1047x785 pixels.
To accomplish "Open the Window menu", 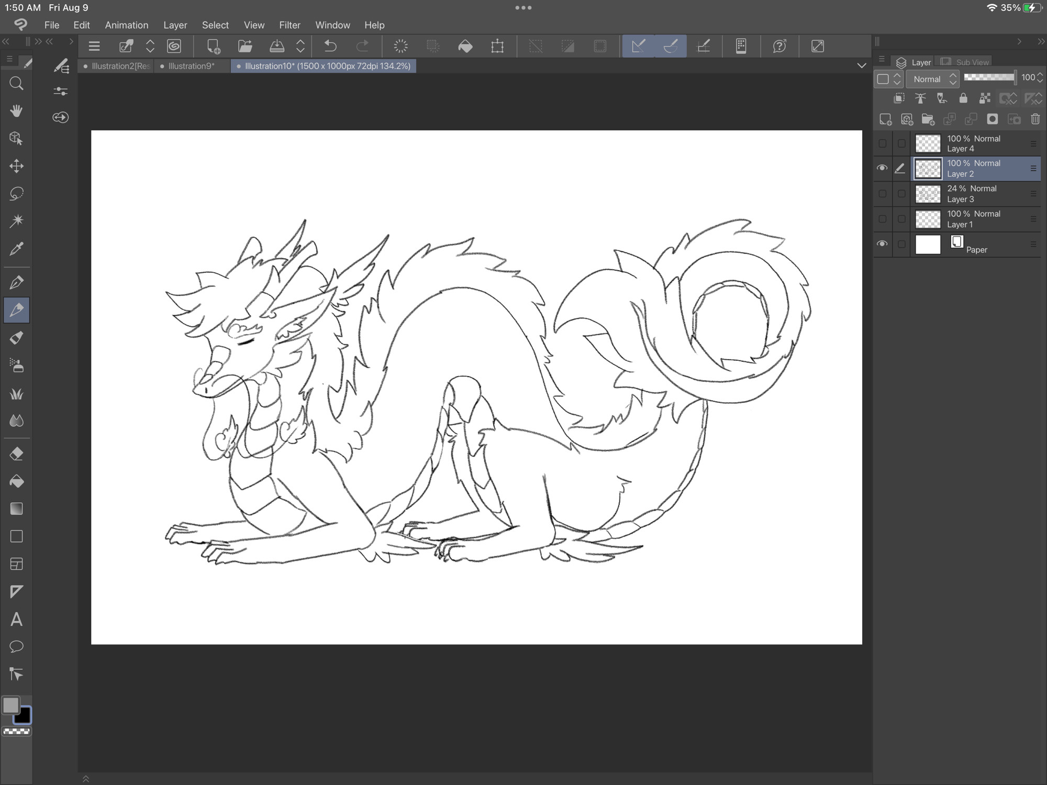I will 332,25.
